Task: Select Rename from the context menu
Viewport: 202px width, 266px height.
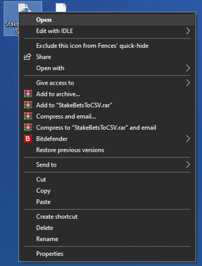Action: coord(107,239)
